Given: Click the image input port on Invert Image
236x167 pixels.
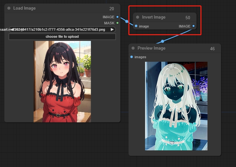Looking at the screenshot, I should coord(136,26).
